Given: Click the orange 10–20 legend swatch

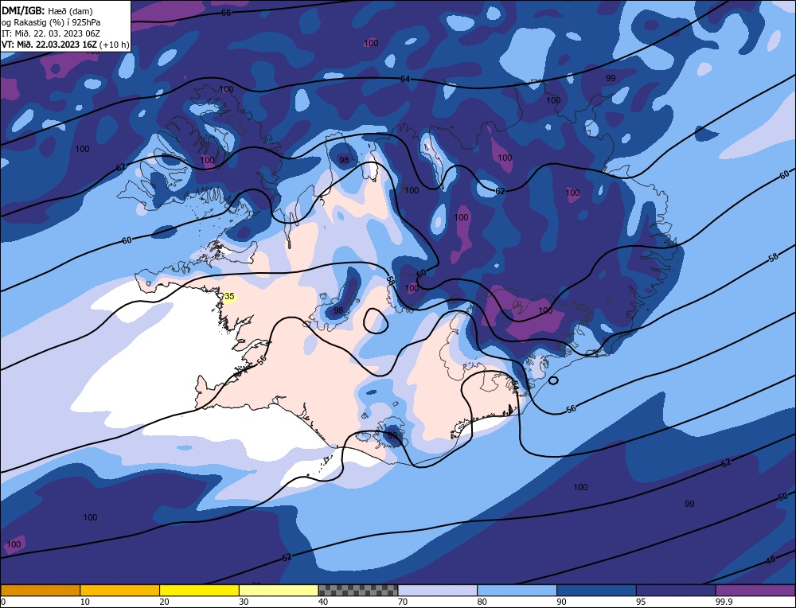Looking at the screenshot, I should click(120, 590).
